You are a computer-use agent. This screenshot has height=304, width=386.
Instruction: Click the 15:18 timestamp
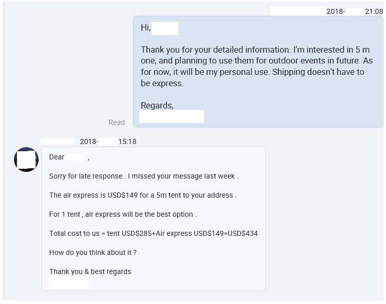coord(127,141)
